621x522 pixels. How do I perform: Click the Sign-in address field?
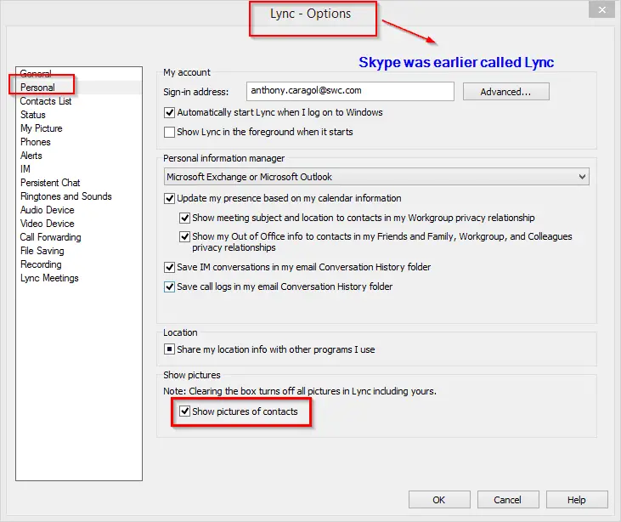coord(350,91)
